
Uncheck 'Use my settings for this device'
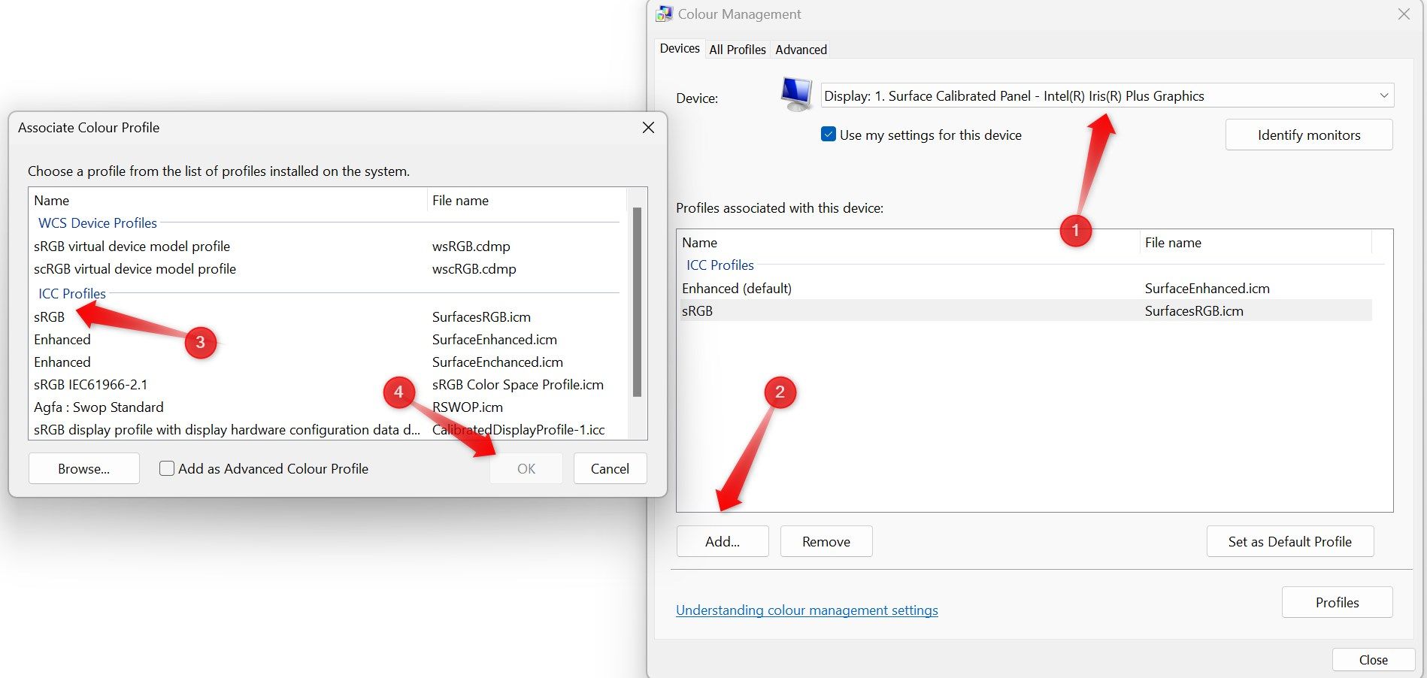click(828, 135)
